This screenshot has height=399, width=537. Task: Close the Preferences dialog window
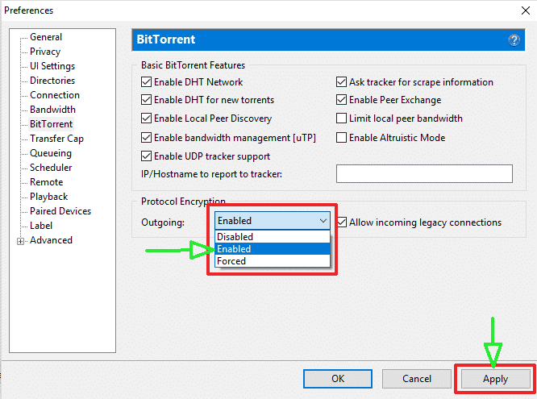pos(526,10)
